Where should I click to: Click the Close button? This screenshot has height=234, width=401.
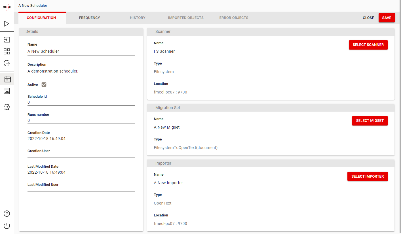[368, 18]
